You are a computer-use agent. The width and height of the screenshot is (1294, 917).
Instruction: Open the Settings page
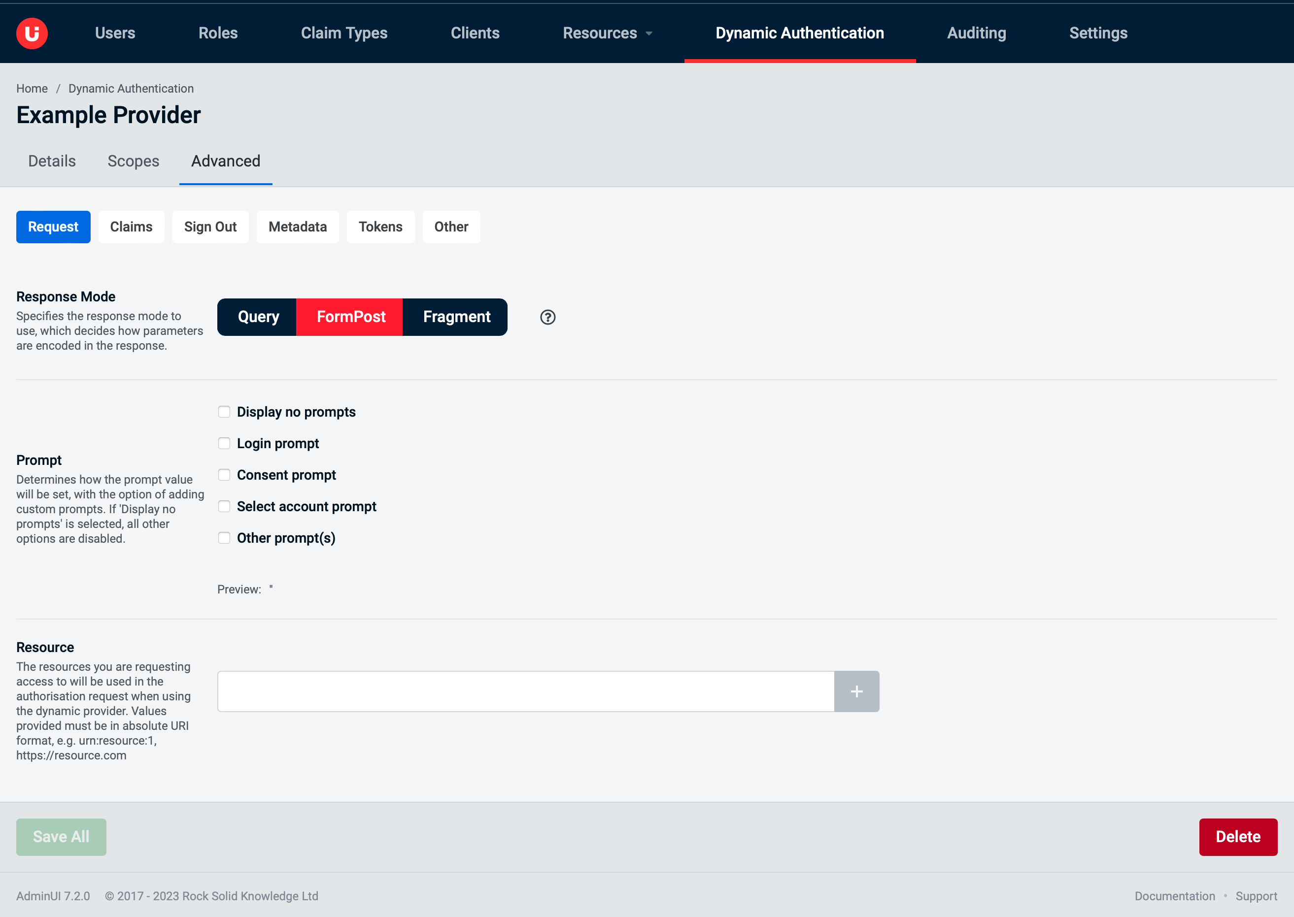[1098, 33]
